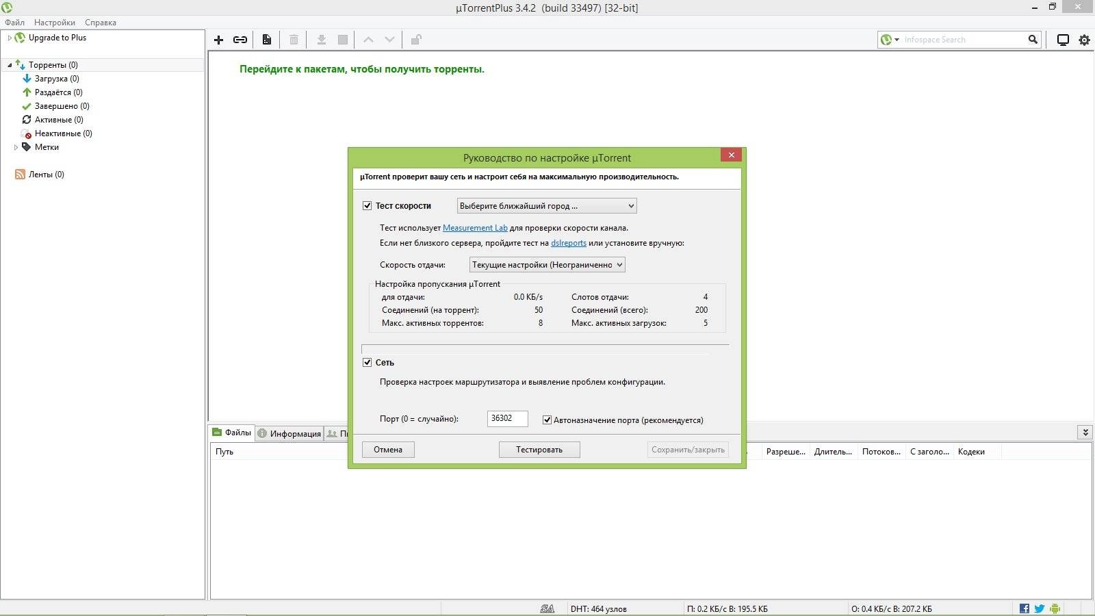Viewport: 1095px width, 616px height.
Task: Click DHT: 464 узлов status text
Action: click(x=599, y=608)
